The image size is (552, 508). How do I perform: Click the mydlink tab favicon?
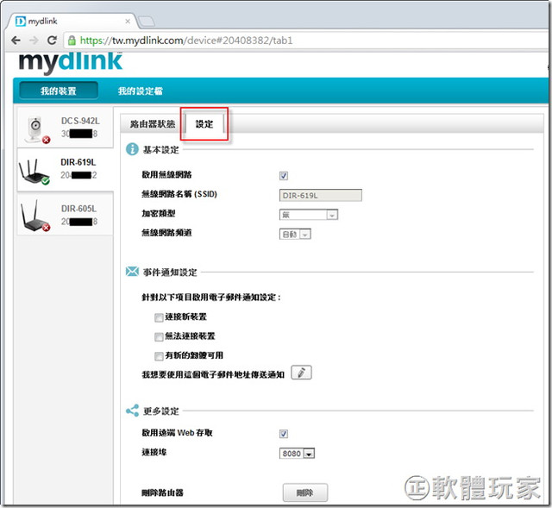coord(21,22)
